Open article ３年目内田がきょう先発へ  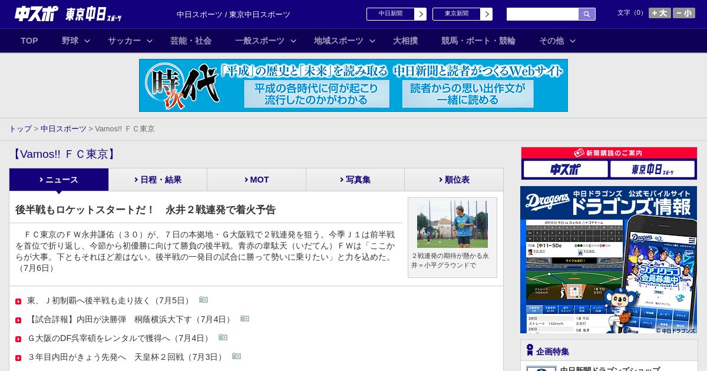126,357
